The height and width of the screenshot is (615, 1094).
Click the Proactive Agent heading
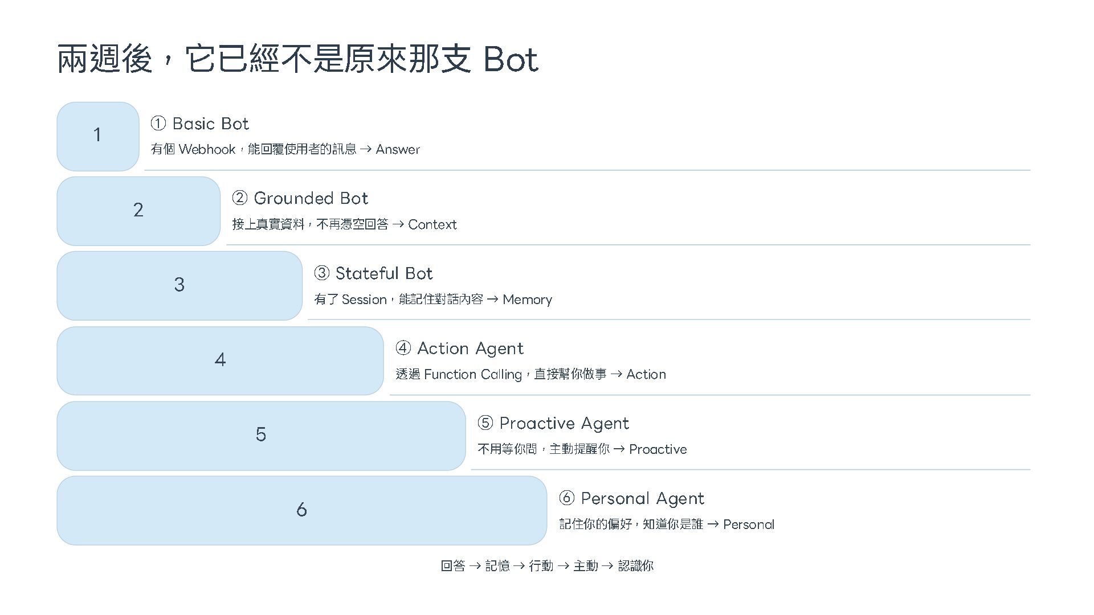(x=553, y=424)
